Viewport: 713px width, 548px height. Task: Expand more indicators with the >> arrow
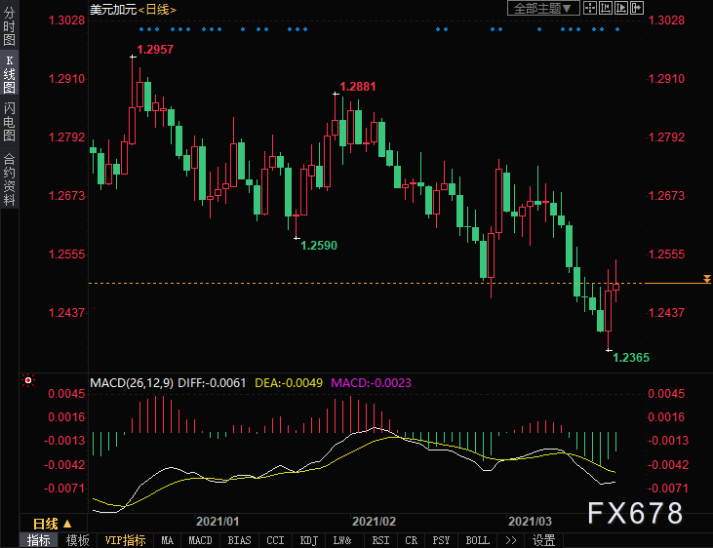(x=511, y=540)
